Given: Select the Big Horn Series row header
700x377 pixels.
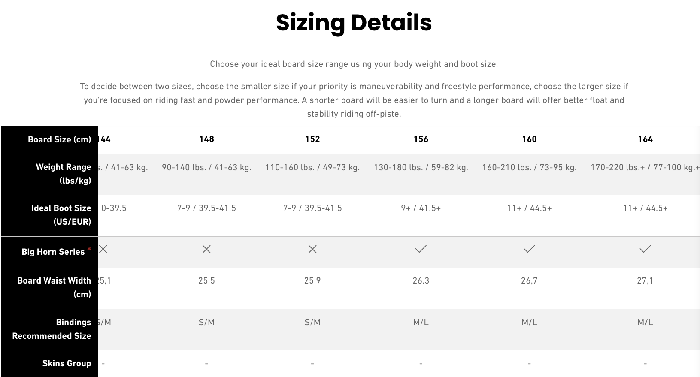Looking at the screenshot, I should tap(53, 252).
